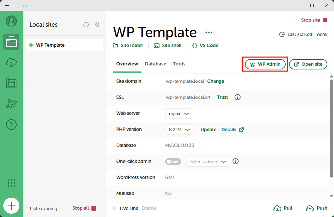334x217 pixels.
Task: Click the scrollbar up arrow
Action: click(331, 76)
